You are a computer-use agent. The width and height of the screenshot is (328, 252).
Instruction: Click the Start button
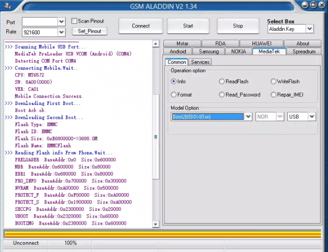188,26
